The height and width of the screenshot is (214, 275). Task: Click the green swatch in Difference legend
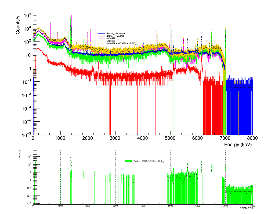pyautogui.click(x=129, y=161)
